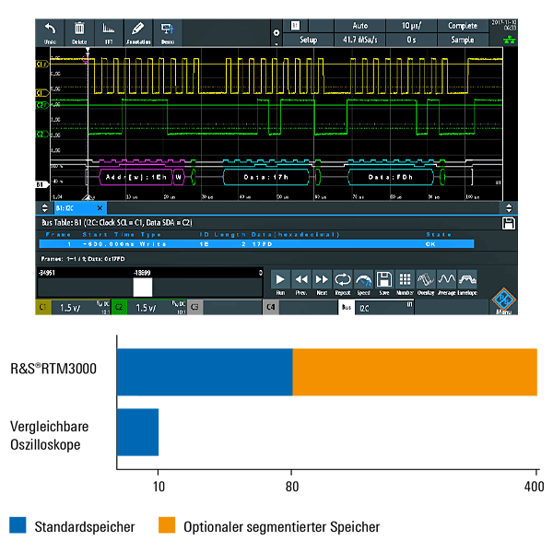Change time base 10 µs/
553x553 pixels.
411,26
